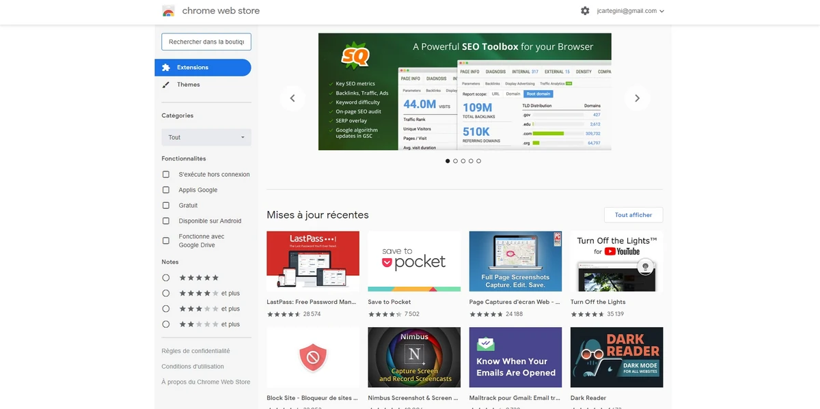This screenshot has width=820, height=409.
Task: Click the second carousel dot indicator
Action: 455,160
